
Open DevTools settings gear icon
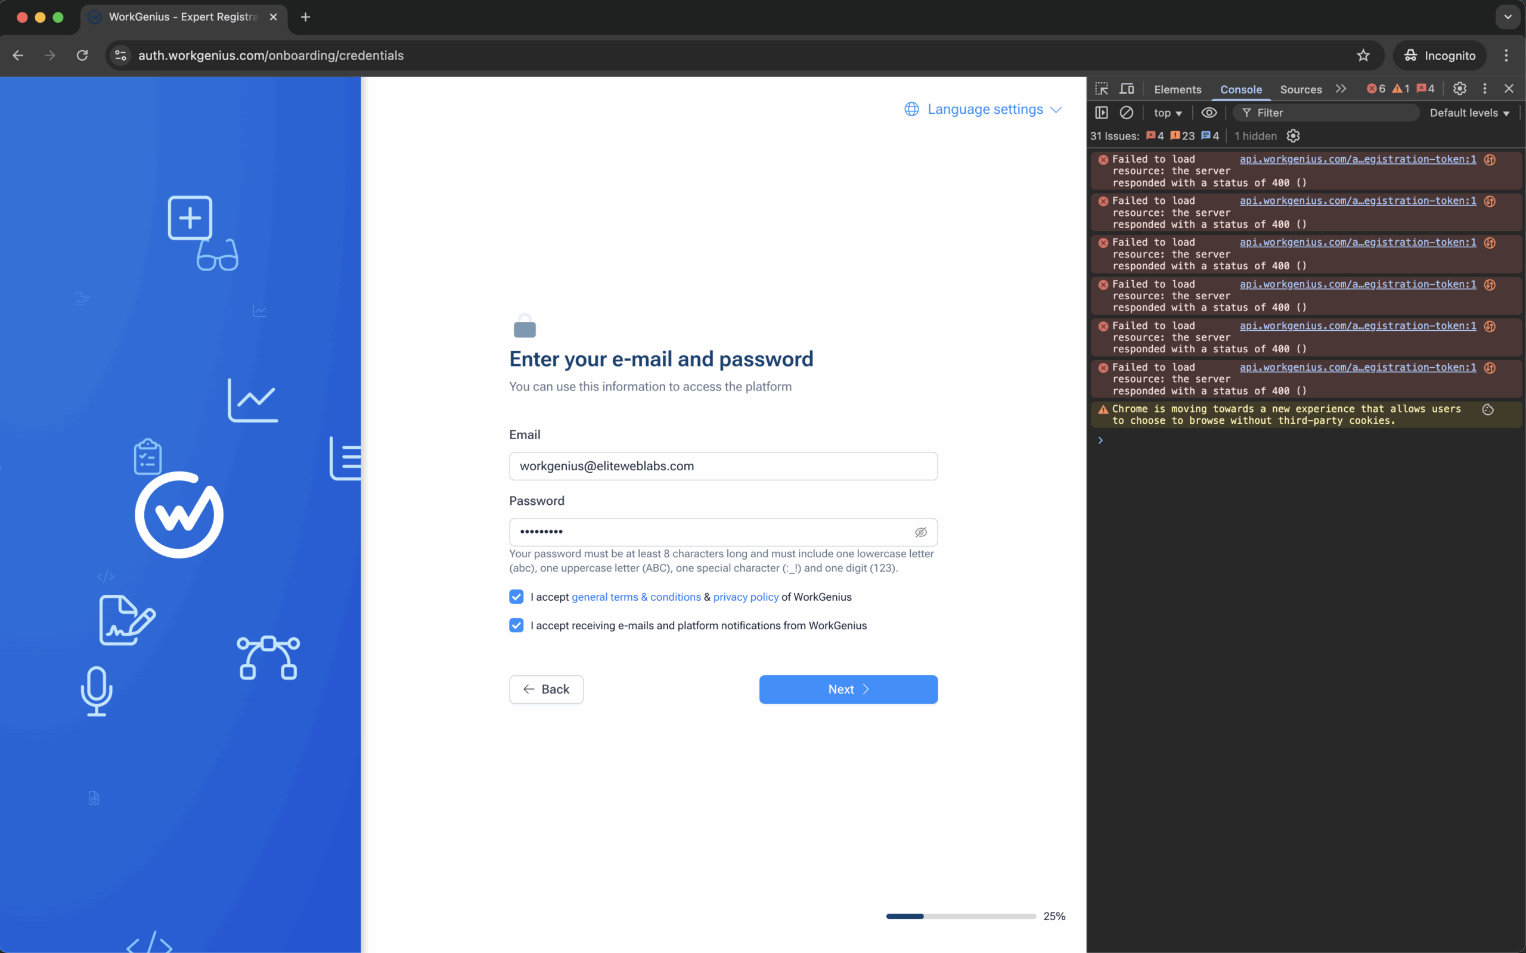pos(1459,89)
